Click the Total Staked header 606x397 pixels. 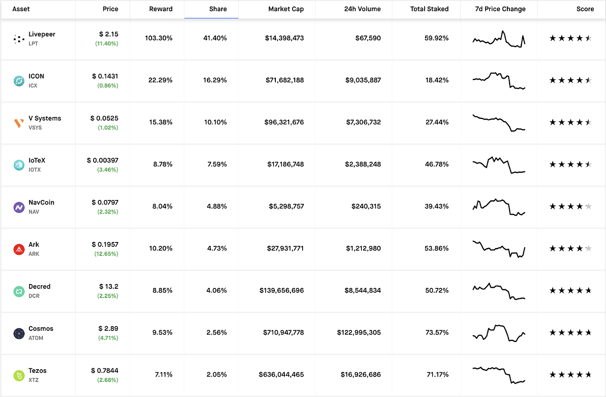tap(429, 9)
